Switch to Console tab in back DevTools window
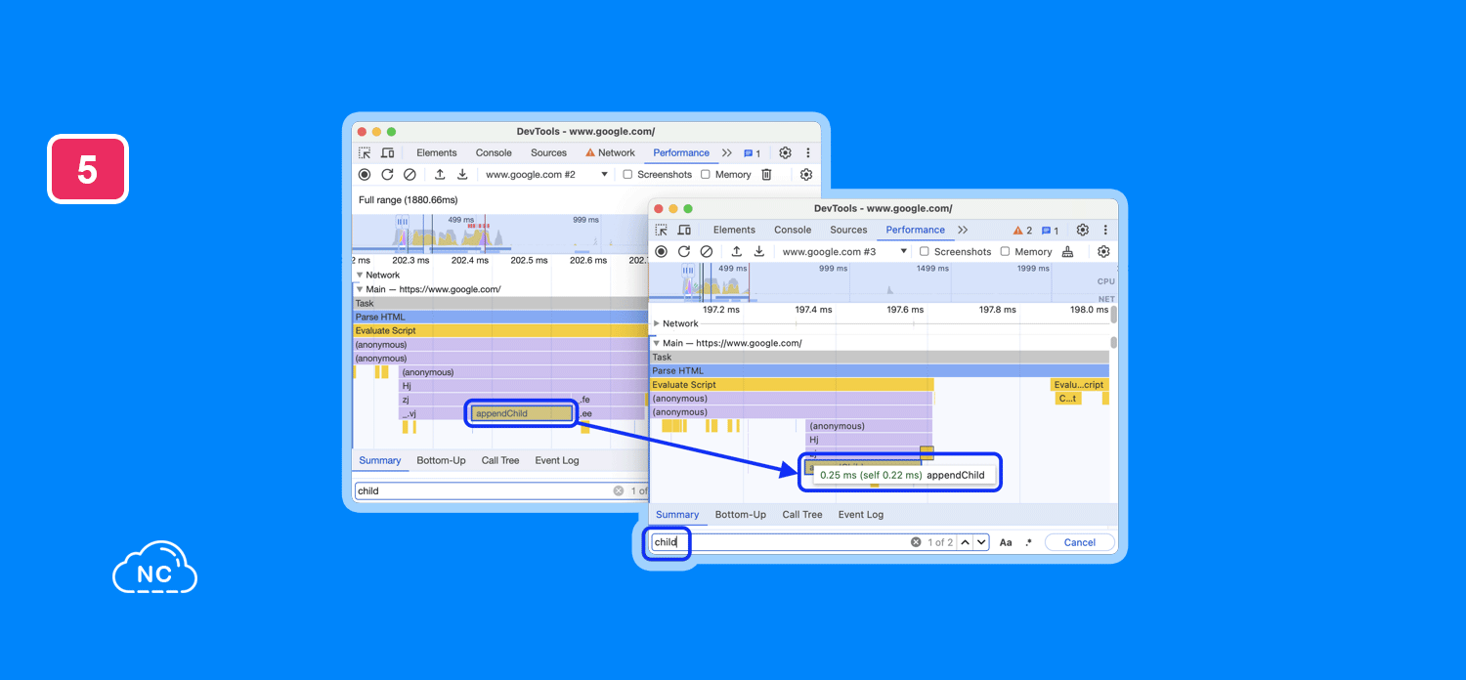The image size is (1466, 680). 494,153
